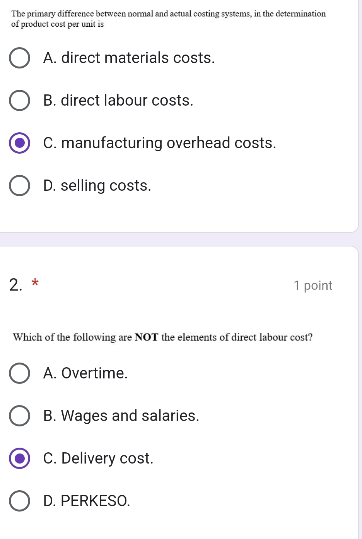
Task: Click the question text about normal and actual costing
Action: click(168, 19)
